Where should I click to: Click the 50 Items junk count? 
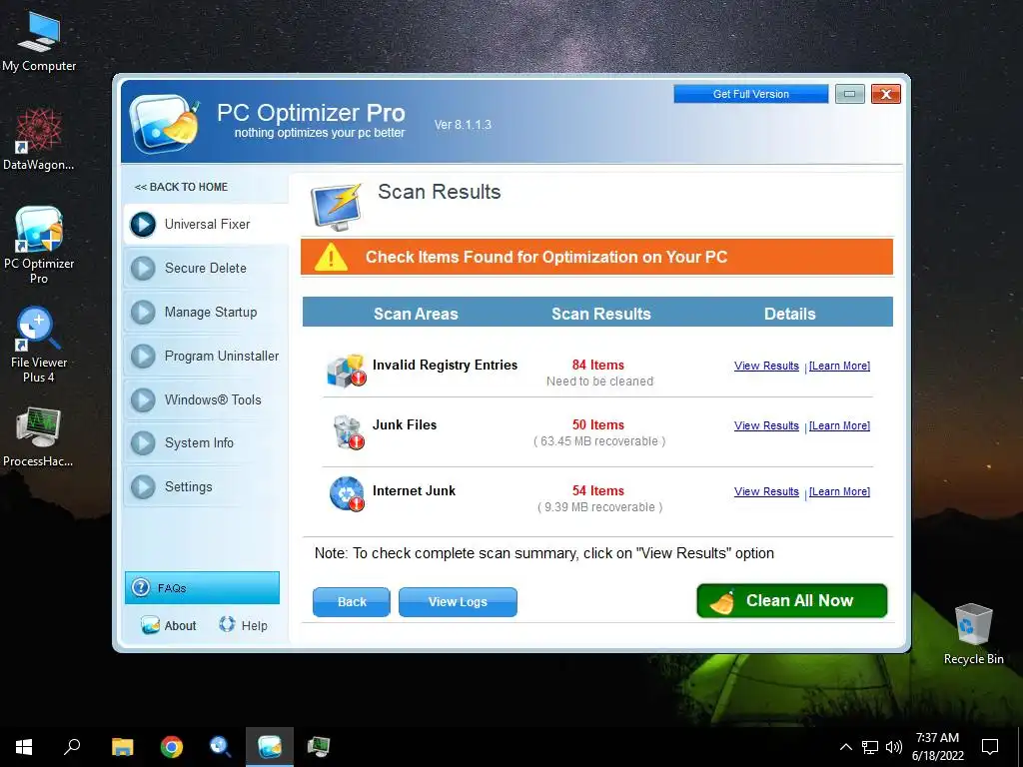pos(598,425)
